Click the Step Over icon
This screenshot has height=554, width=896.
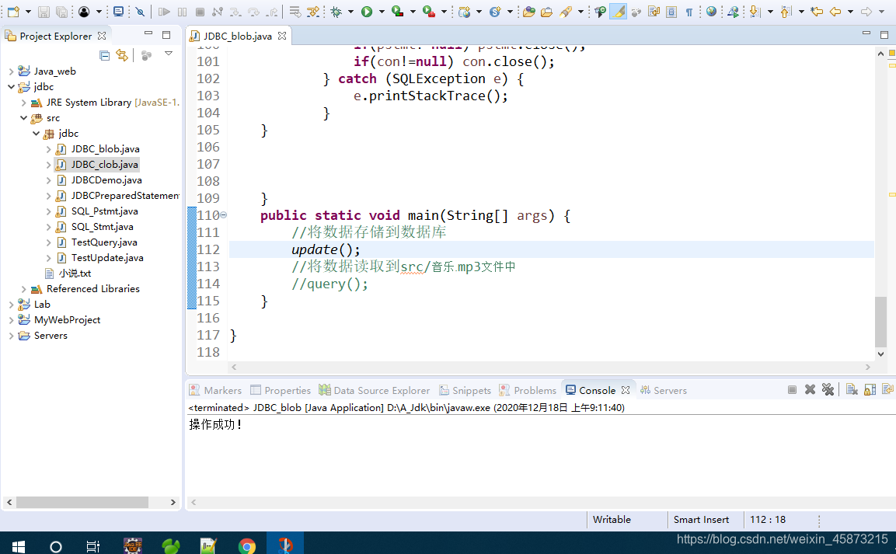click(253, 12)
